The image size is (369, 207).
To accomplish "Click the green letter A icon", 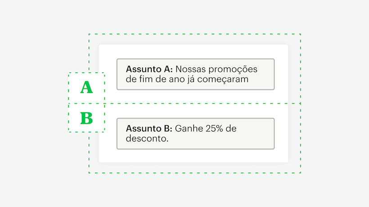I will [x=86, y=88].
